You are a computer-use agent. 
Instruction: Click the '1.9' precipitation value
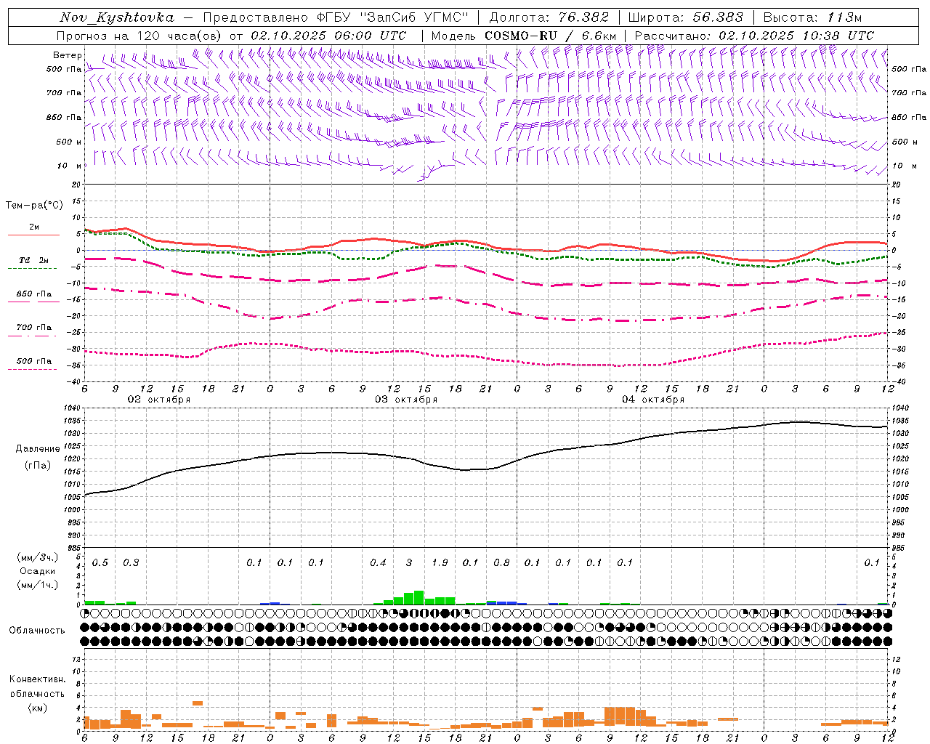click(x=440, y=562)
